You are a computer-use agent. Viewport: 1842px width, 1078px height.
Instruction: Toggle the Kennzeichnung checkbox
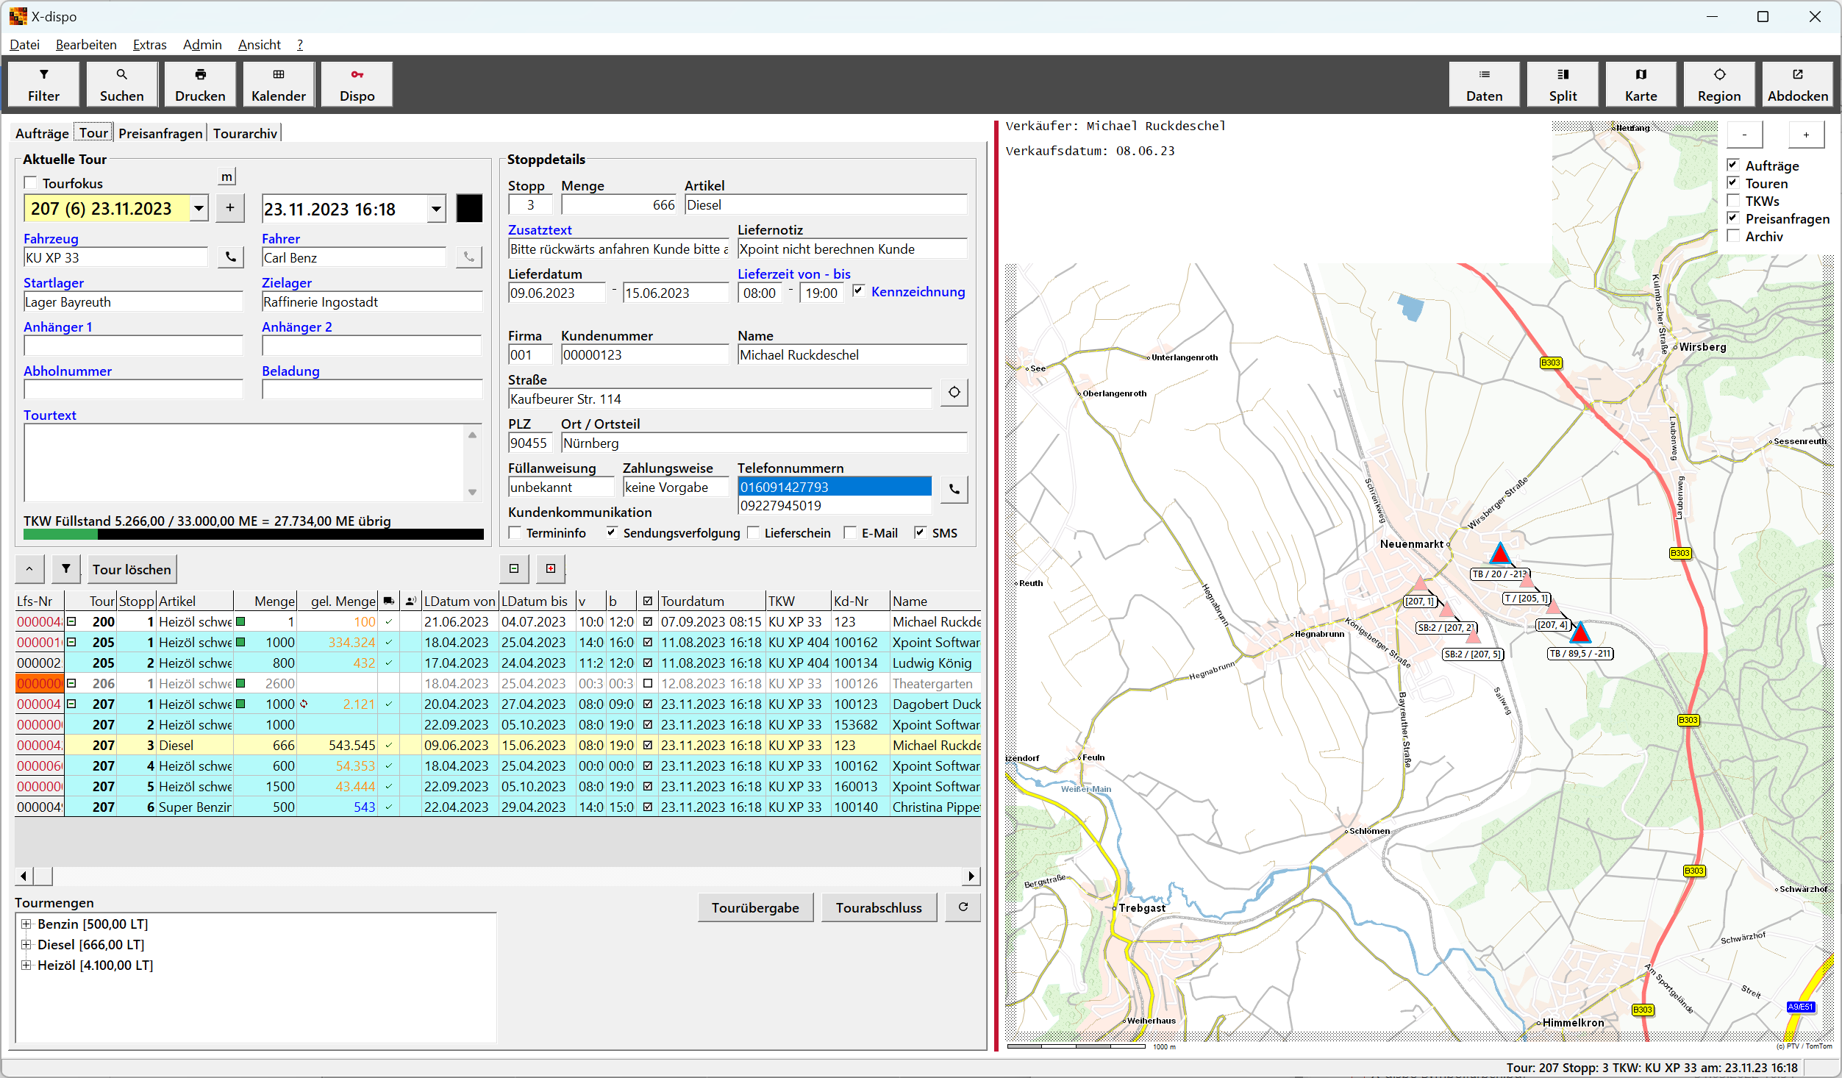coord(857,291)
